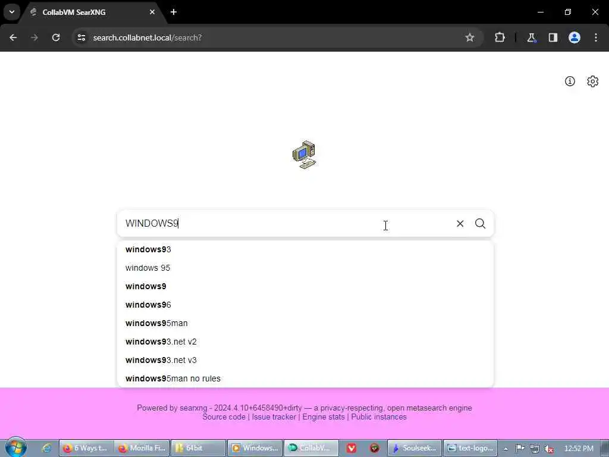Open SearXNG preferences gear icon
Image resolution: width=609 pixels, height=457 pixels.
point(593,81)
